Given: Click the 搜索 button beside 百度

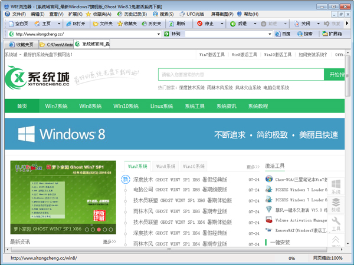Looking at the screenshot, I should [305, 34].
